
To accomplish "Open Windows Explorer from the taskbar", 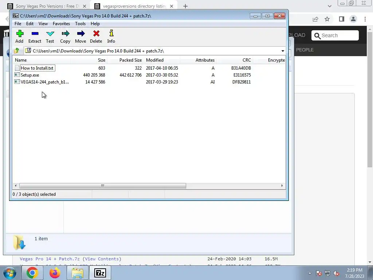I will (78, 273).
